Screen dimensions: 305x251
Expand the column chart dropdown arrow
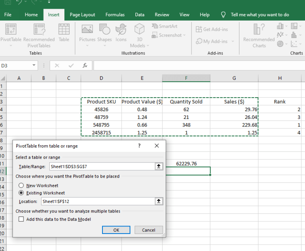click(286, 26)
